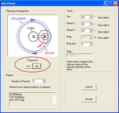Increase Ring plus value
119x113 pixels.
(x=91, y=43)
